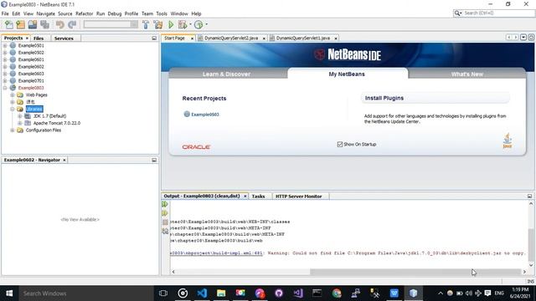The height and width of the screenshot is (301, 536).
Task: Collapse the Example0803 project node
Action: tap(5, 88)
